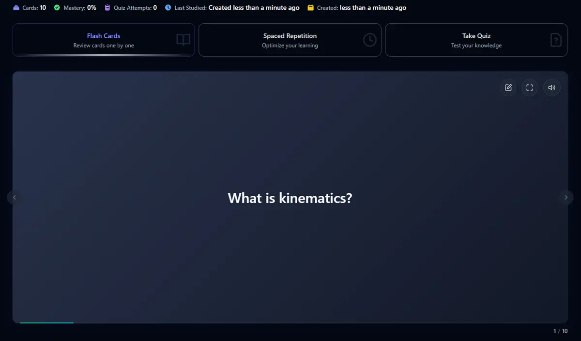
Task: Click the green Mastery checkmark icon
Action: [x=57, y=8]
